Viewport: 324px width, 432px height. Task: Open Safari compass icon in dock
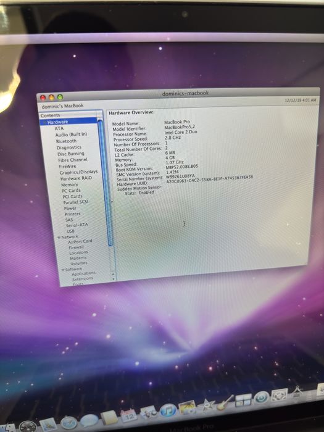tap(69, 423)
